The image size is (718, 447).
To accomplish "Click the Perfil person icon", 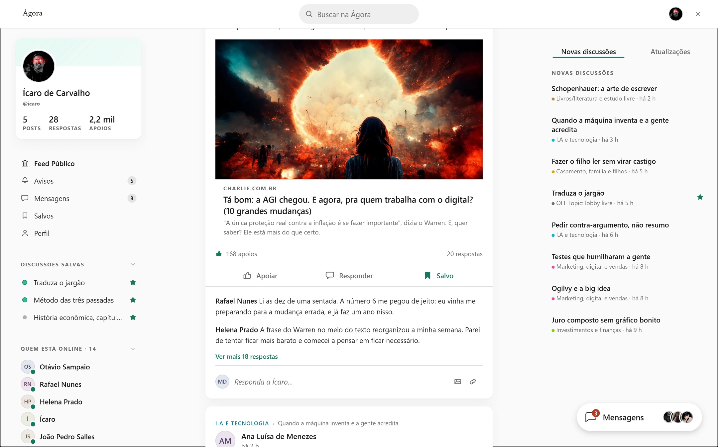I will click(25, 233).
